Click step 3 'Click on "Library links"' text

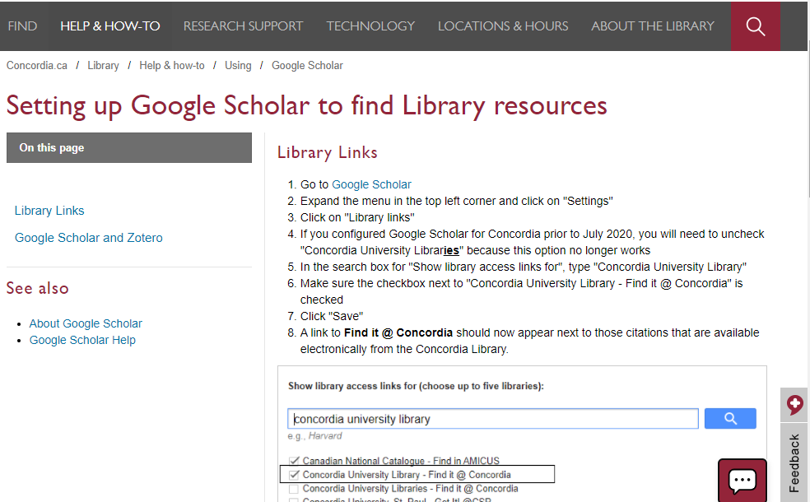point(357,217)
